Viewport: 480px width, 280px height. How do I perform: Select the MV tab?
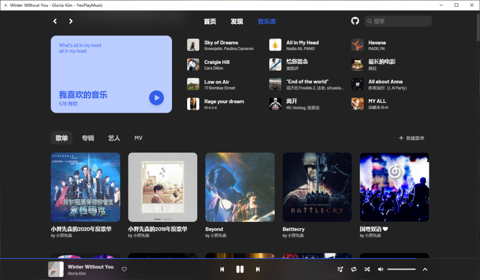click(x=138, y=138)
